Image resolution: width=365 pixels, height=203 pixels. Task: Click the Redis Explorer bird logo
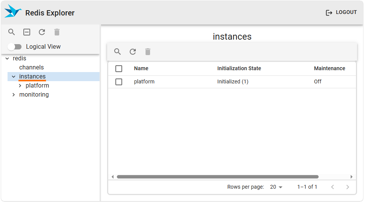pos(13,12)
